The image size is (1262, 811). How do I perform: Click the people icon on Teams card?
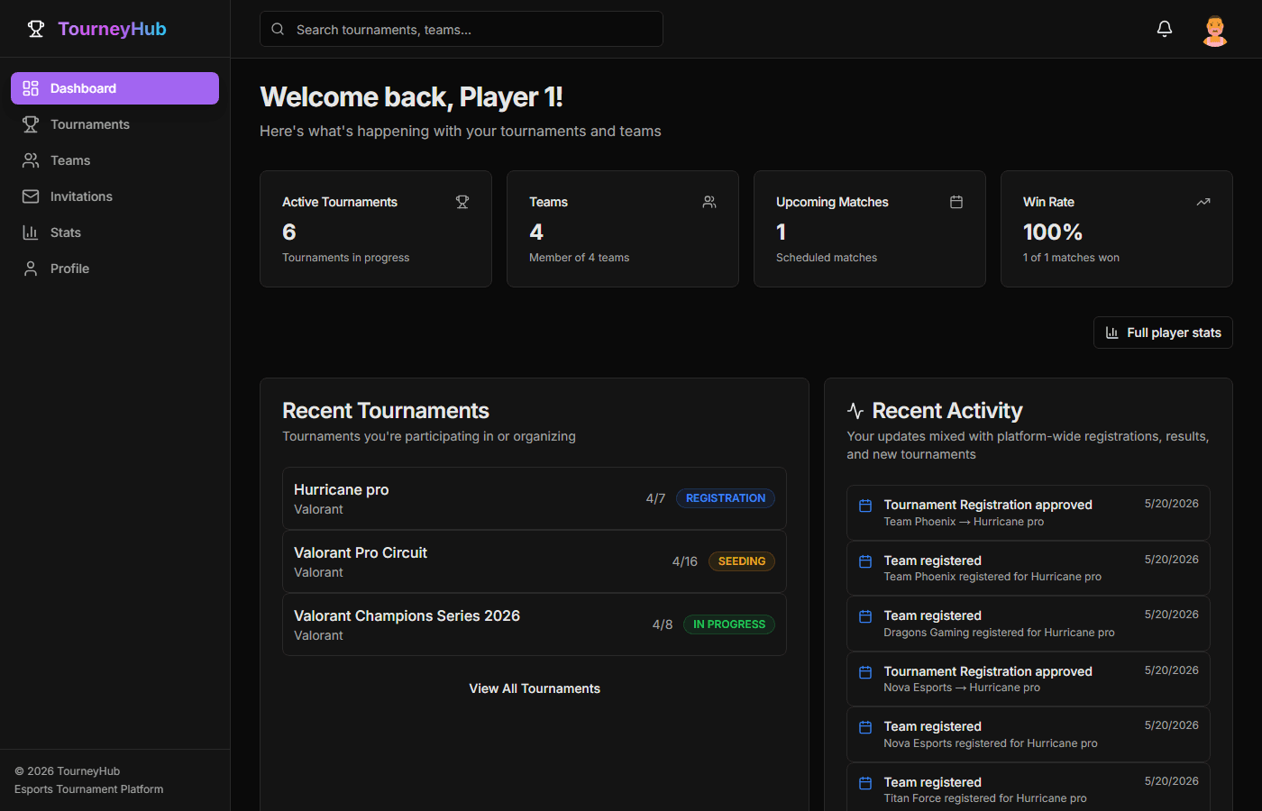[x=709, y=202]
